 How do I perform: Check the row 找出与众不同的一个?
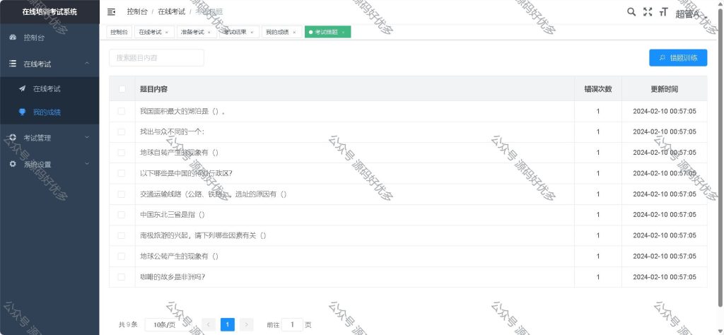[122, 132]
